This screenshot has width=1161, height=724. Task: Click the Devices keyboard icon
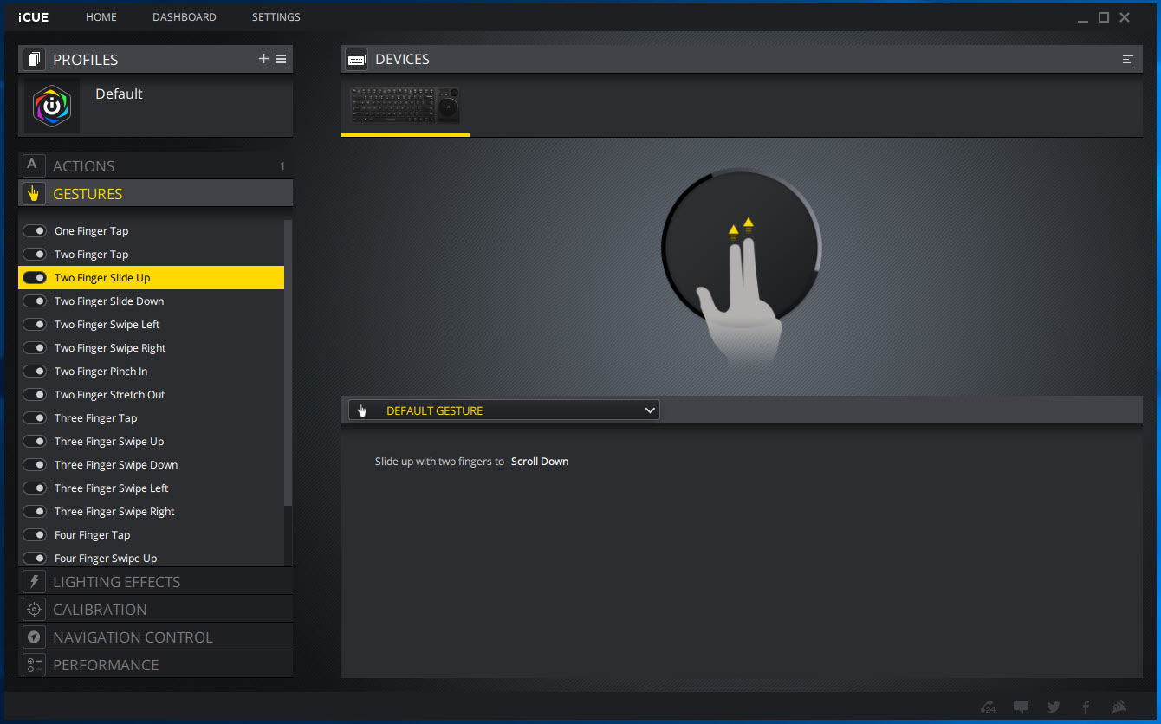(x=356, y=59)
